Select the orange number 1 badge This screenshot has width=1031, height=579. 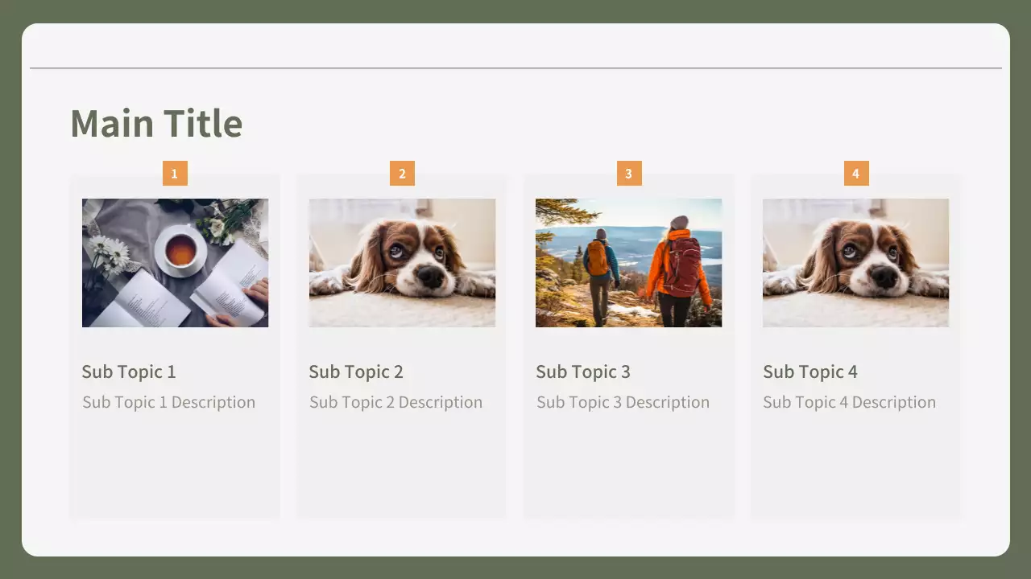point(175,173)
